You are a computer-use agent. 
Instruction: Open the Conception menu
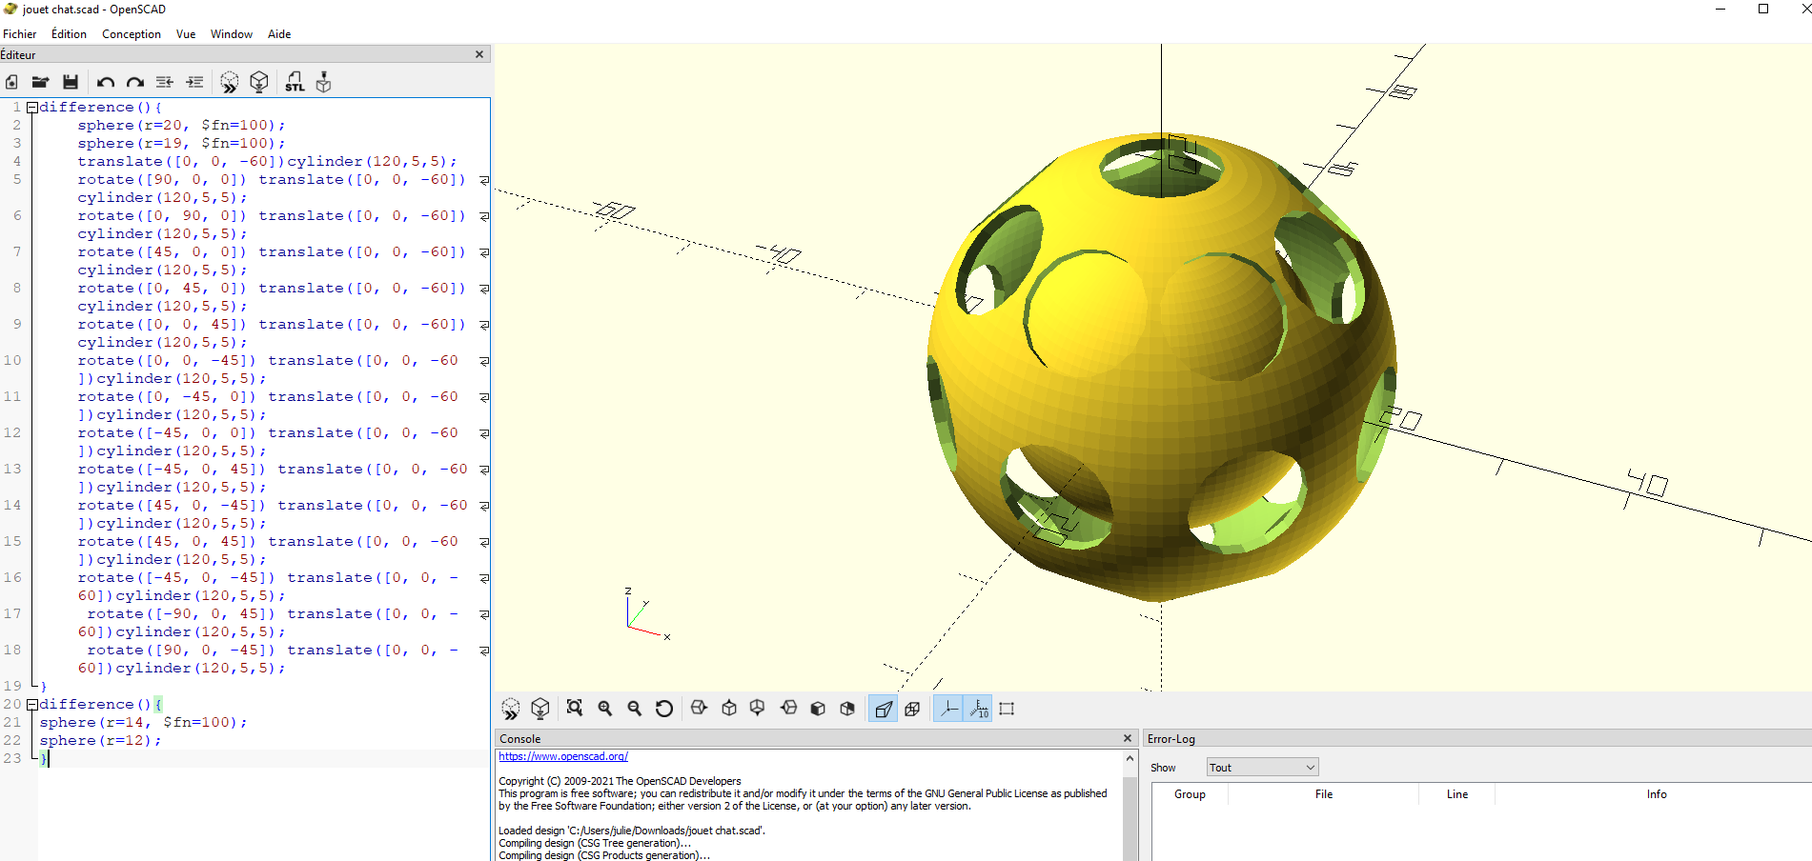click(132, 34)
